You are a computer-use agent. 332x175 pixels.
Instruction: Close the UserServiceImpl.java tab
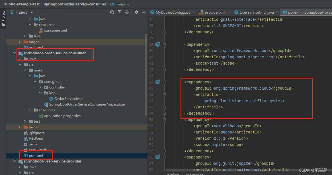[x=277, y=13]
